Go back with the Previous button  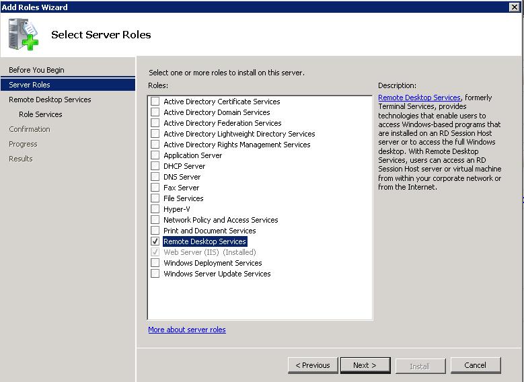coord(313,365)
